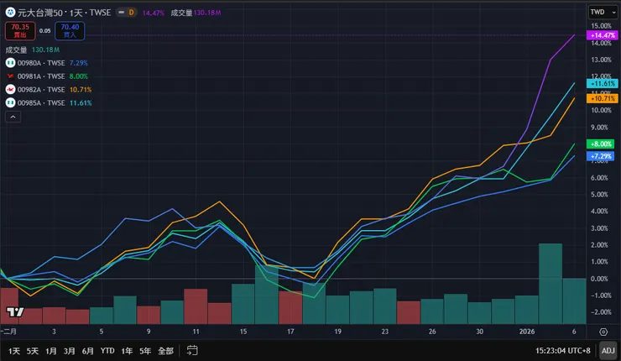Click the 元大台灣50 · 1天 · TWSE title
621x361 pixels.
pyautogui.click(x=64, y=13)
